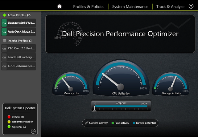Click the Memory Use gauge

tap(71, 84)
